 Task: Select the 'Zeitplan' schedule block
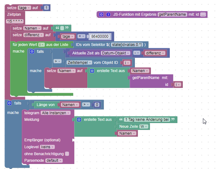[x=14, y=14]
